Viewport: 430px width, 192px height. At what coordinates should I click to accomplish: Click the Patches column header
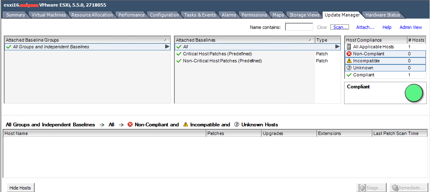(x=233, y=133)
